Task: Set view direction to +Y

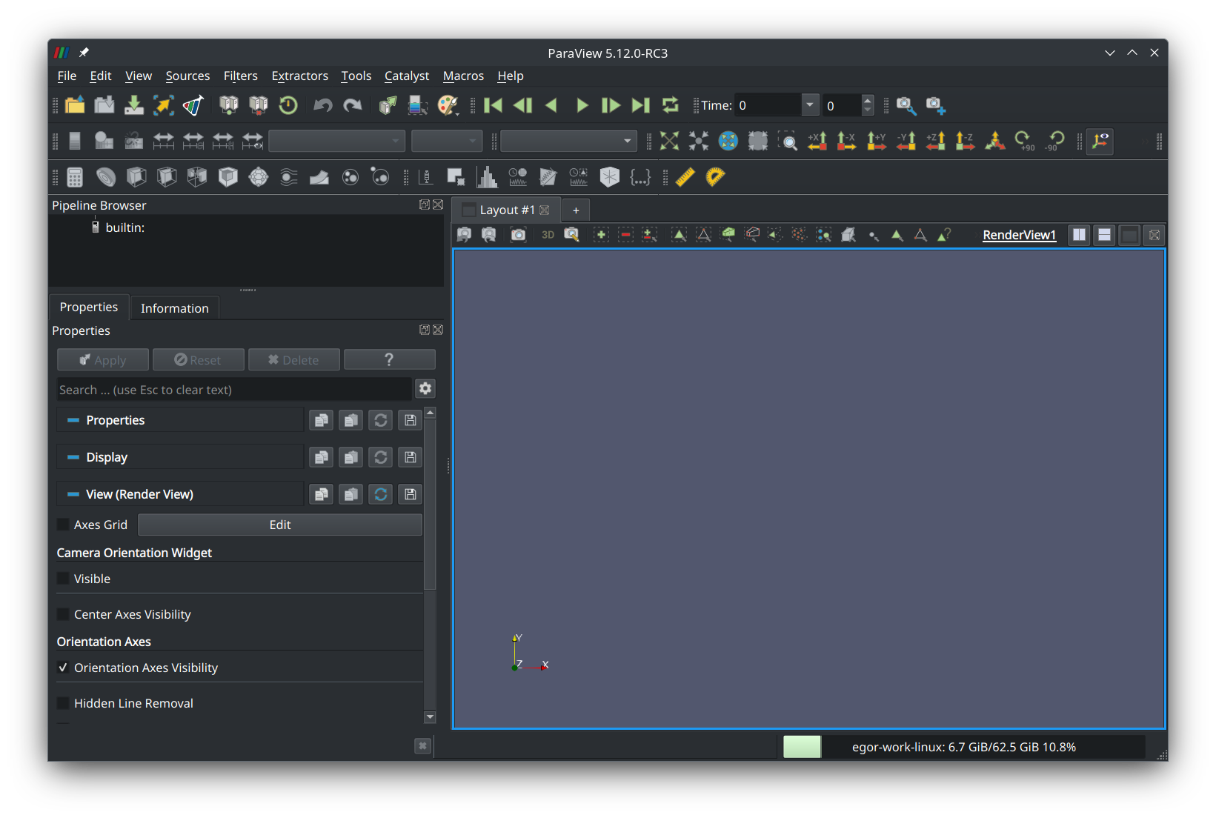Action: click(877, 141)
